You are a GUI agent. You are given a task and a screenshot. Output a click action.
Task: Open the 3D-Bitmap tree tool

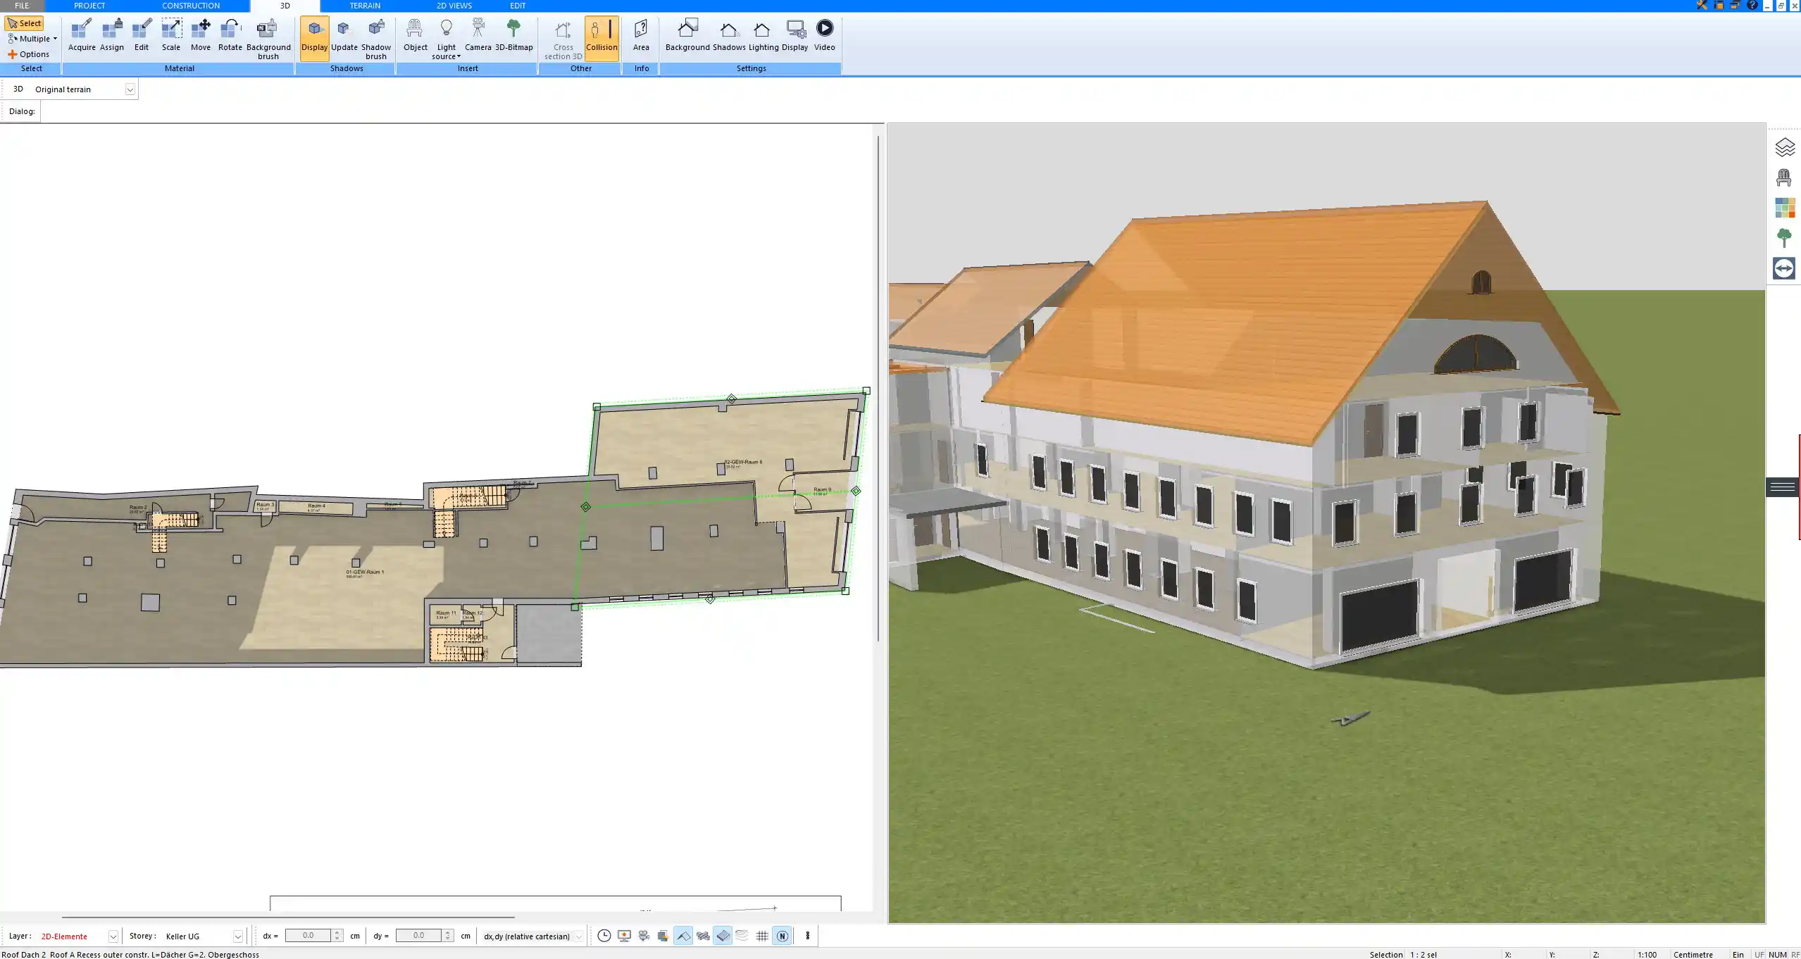[x=513, y=35]
